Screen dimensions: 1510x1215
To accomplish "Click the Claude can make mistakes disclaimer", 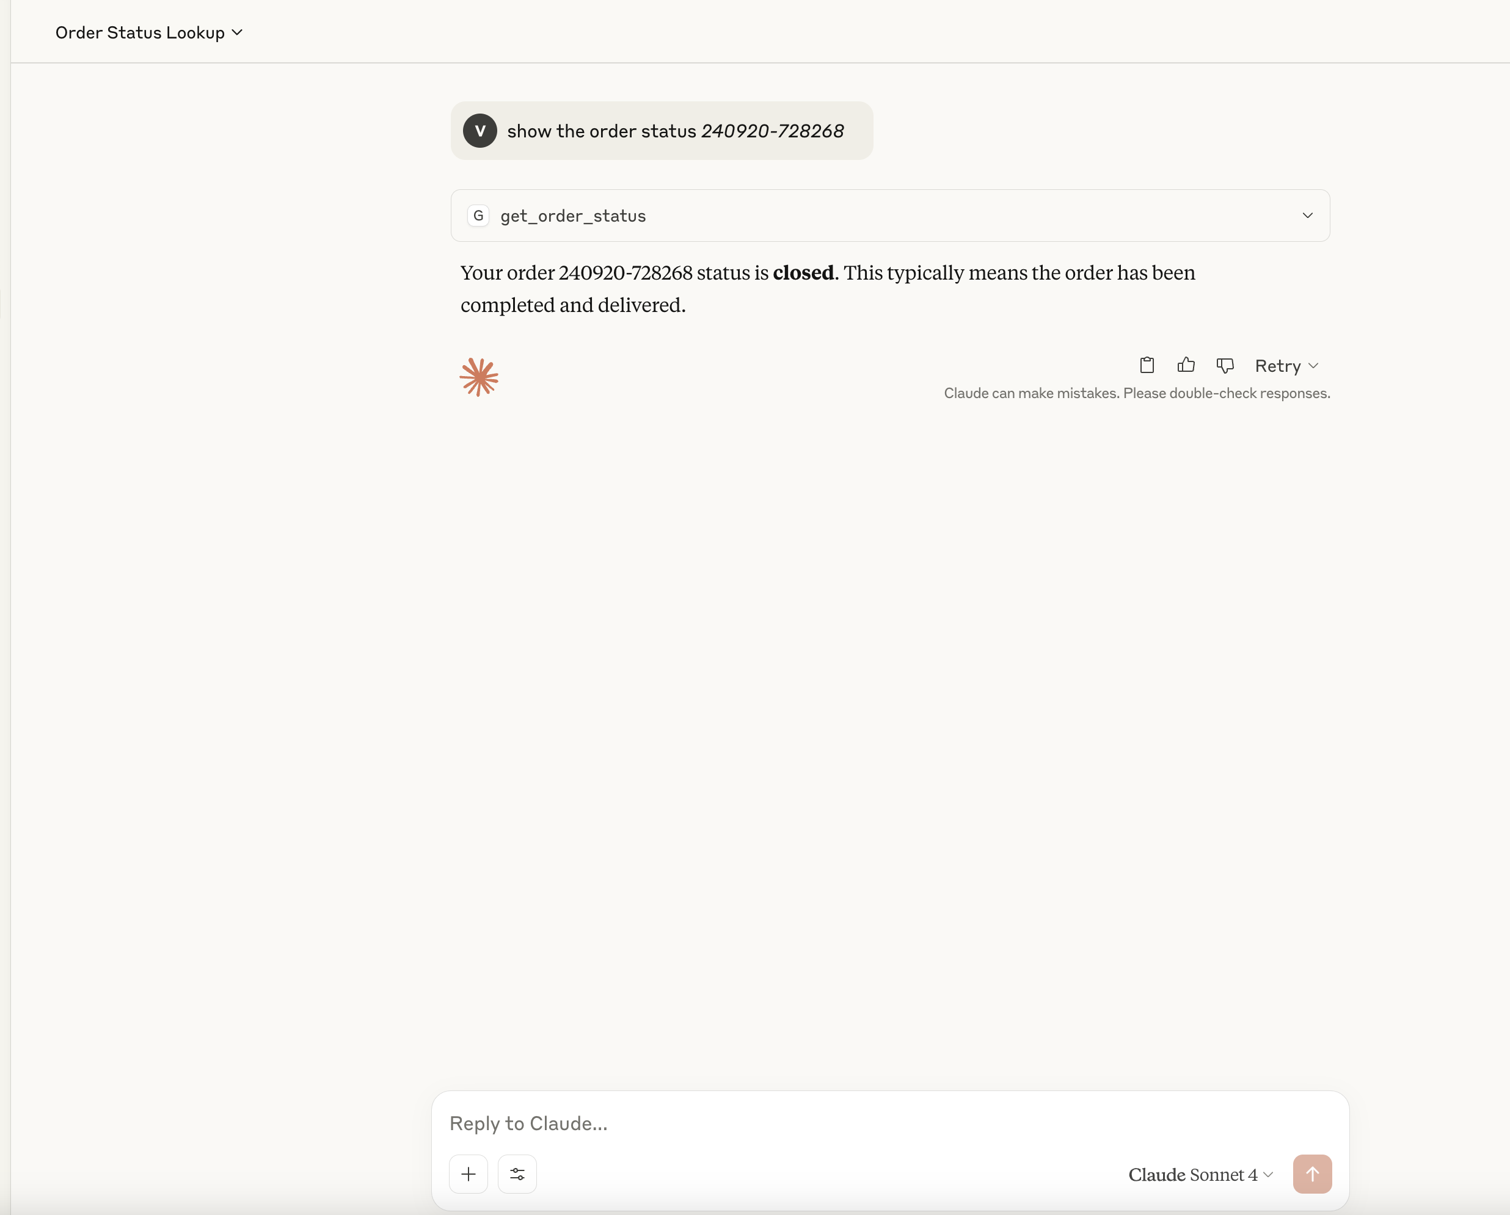I will [1136, 393].
